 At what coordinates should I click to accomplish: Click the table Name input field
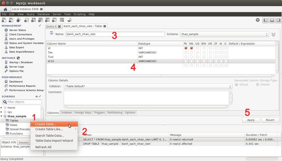click(x=115, y=34)
